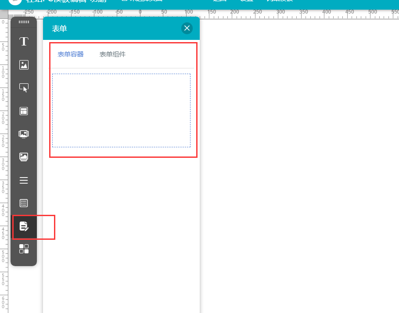
Task: Open the Layout container tool
Action: click(x=24, y=111)
